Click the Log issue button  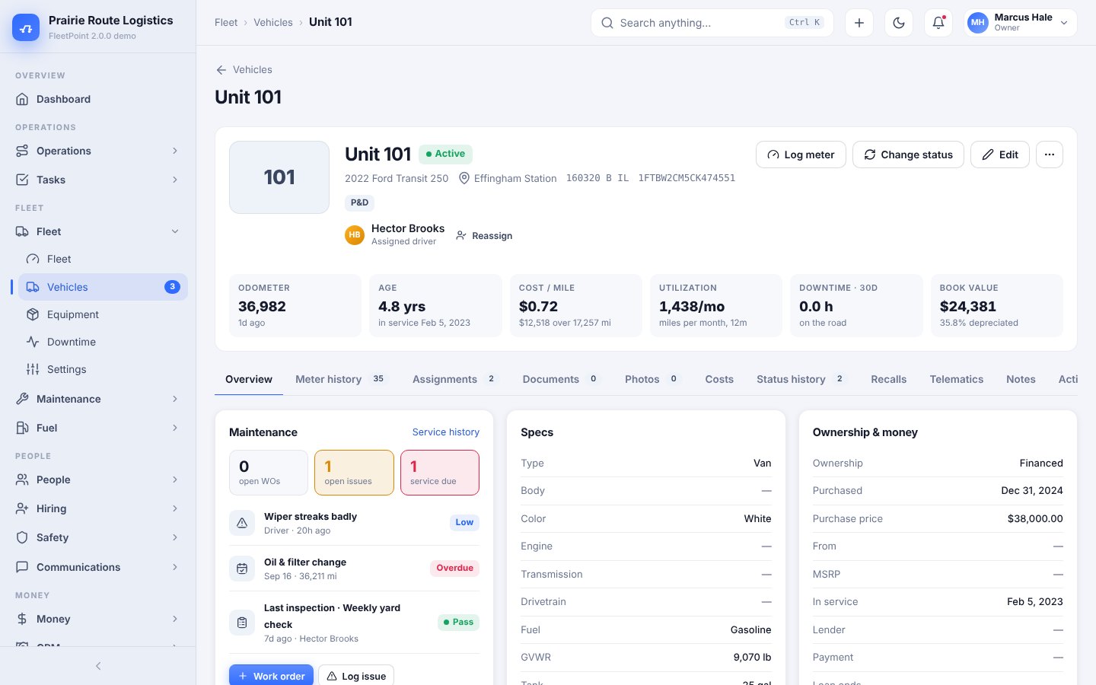pyautogui.click(x=356, y=676)
